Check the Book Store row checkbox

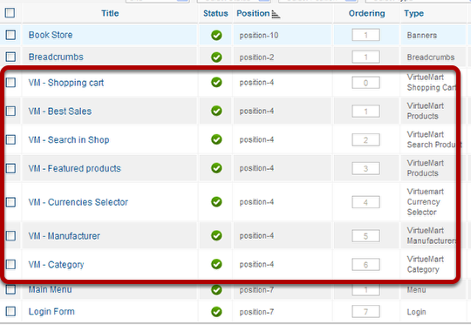10,35
